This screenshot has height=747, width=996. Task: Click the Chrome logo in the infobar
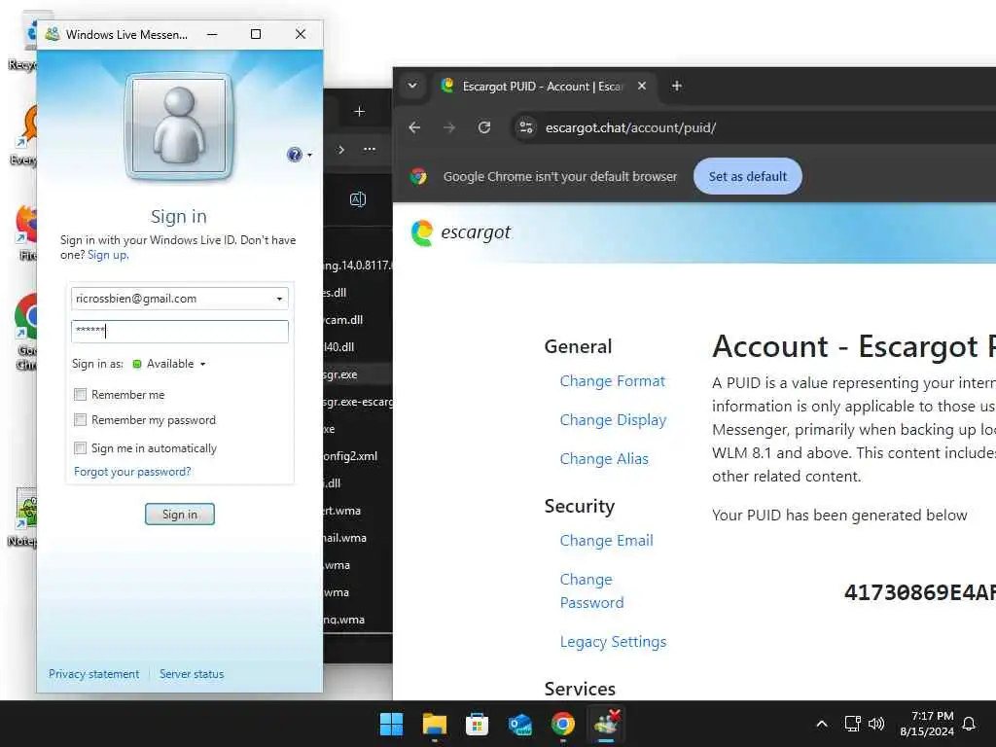pyautogui.click(x=418, y=177)
